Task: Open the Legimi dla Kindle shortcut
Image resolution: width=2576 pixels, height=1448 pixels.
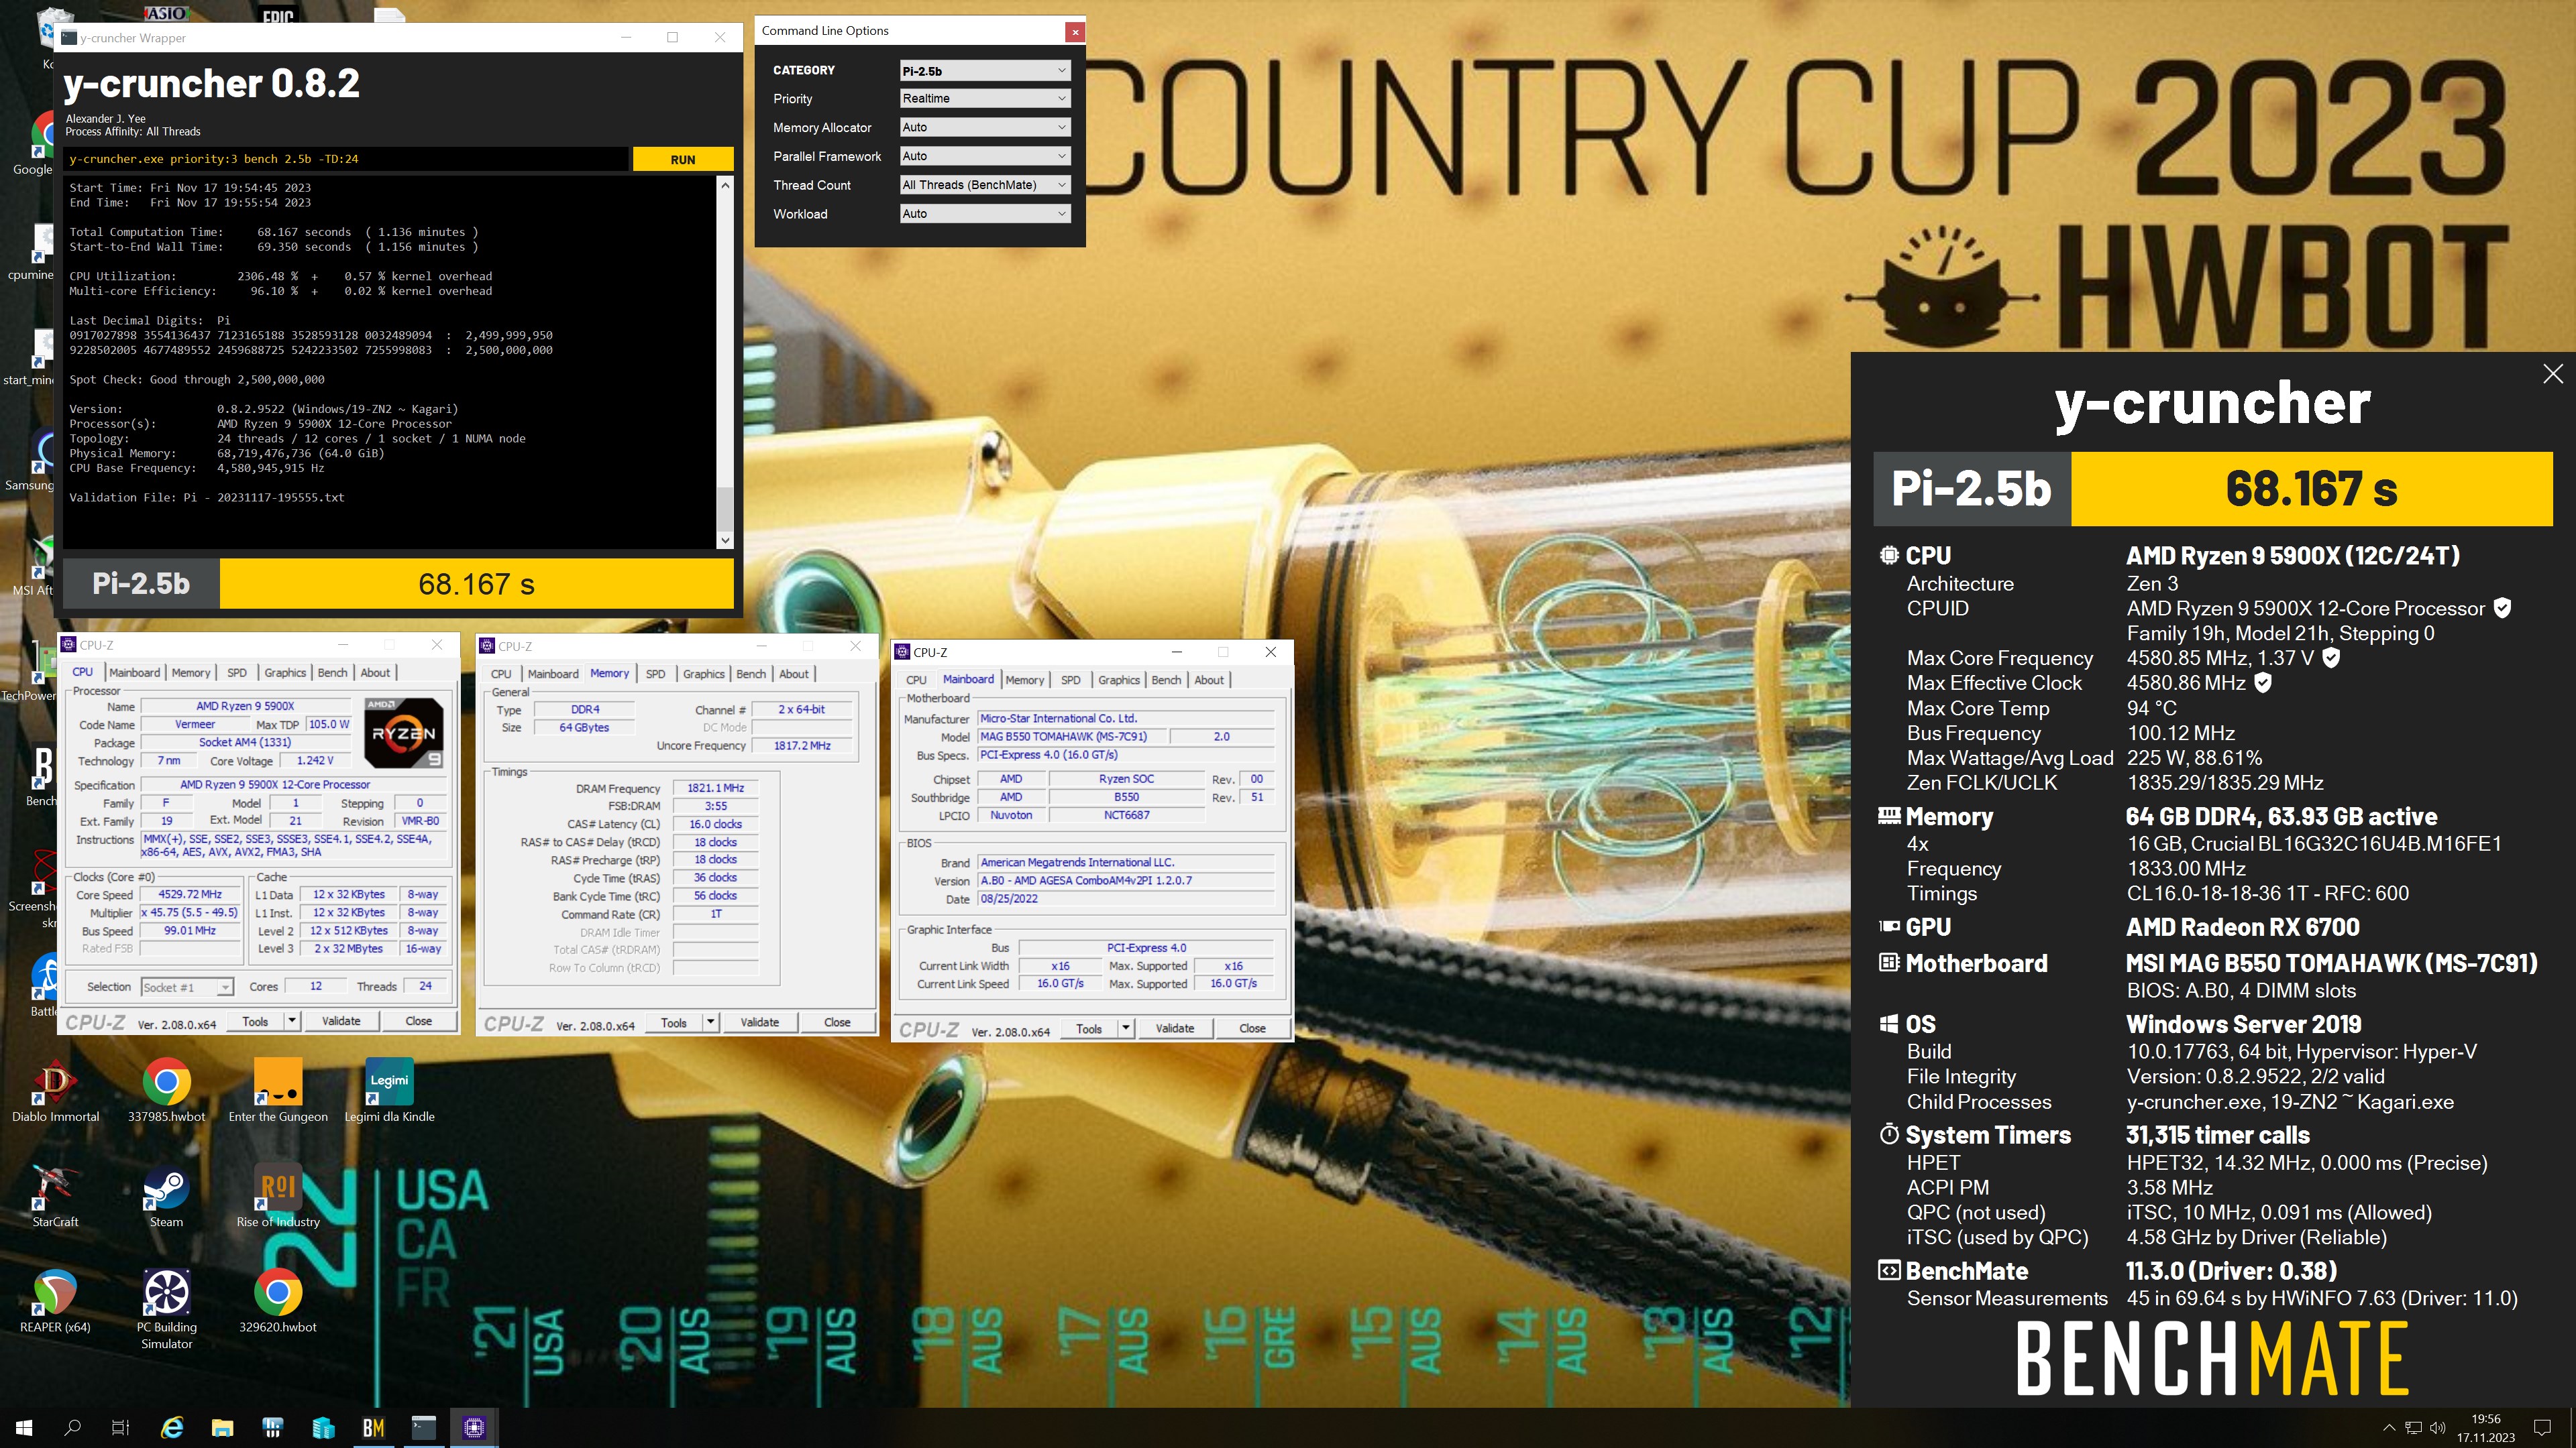Action: 389,1089
